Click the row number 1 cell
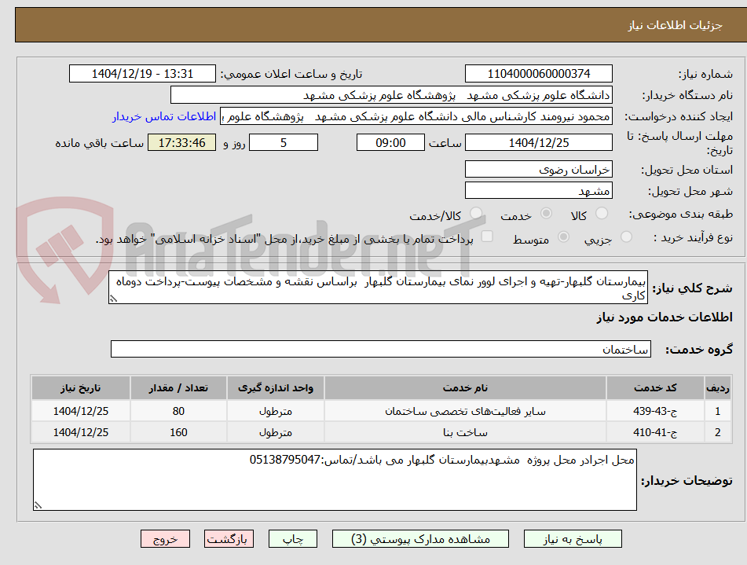The height and width of the screenshot is (565, 747). [717, 411]
